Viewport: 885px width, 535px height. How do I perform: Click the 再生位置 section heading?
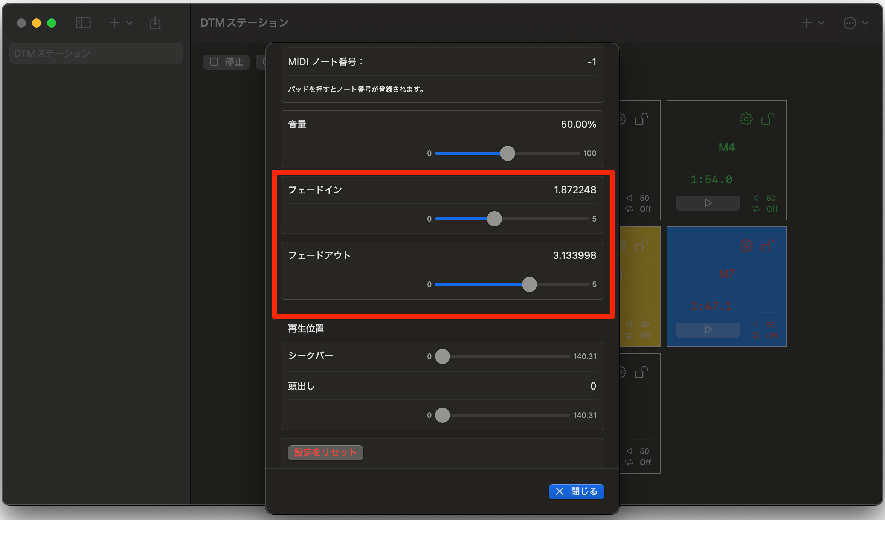(x=306, y=329)
